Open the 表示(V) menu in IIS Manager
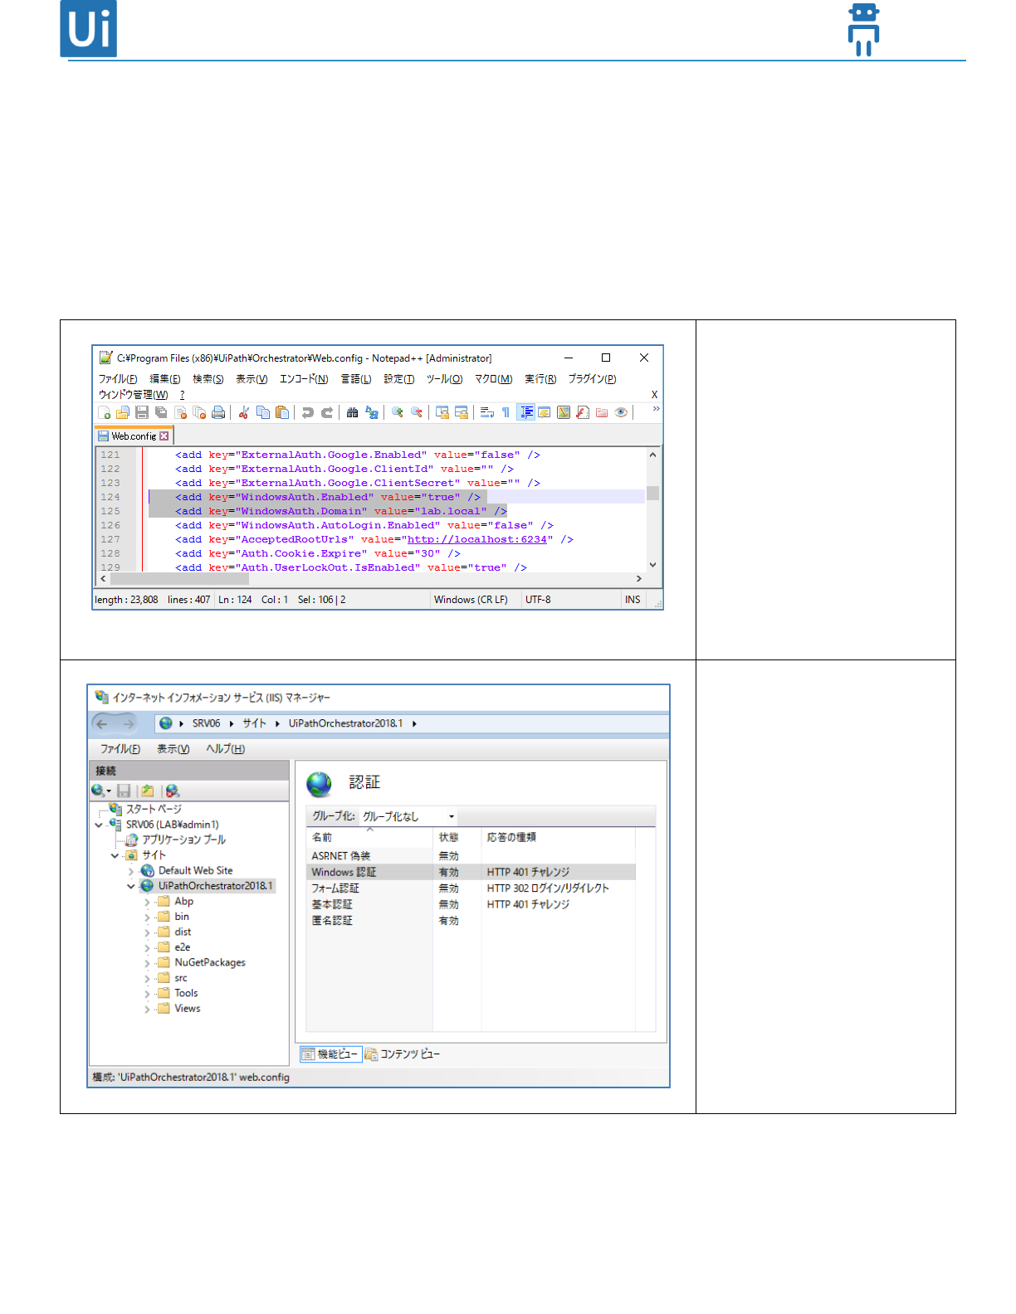Image resolution: width=1016 pixels, height=1314 pixels. click(173, 749)
